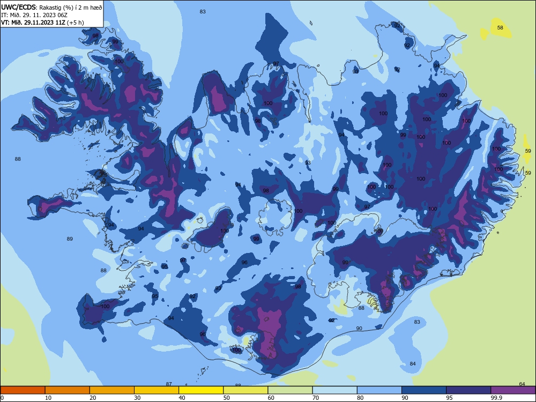The height and width of the screenshot is (402, 536).
Task: Click the dark orange 0–10 legend swatch
Action: (23, 390)
